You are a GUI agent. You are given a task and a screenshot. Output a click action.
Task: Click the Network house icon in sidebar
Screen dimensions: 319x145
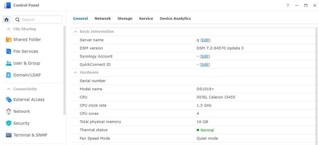coord(9,111)
